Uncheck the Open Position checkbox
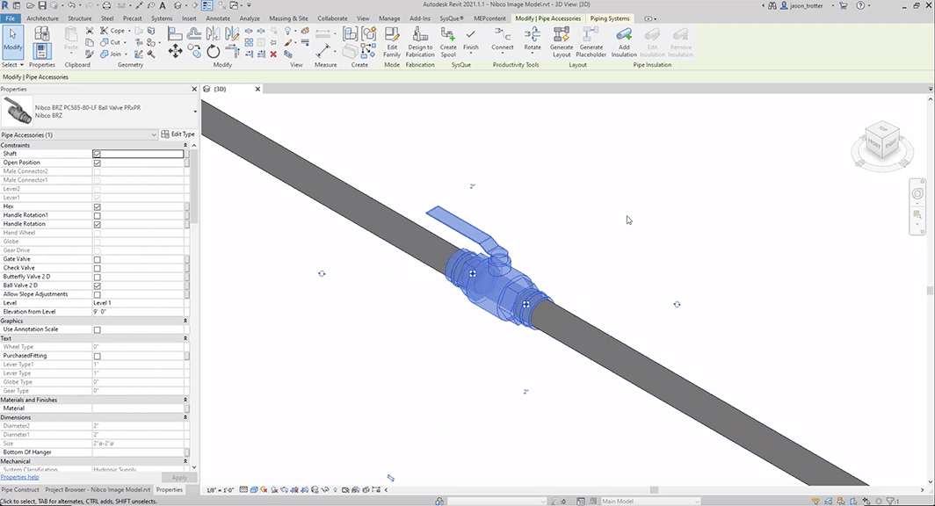The width and height of the screenshot is (935, 506). click(x=97, y=163)
